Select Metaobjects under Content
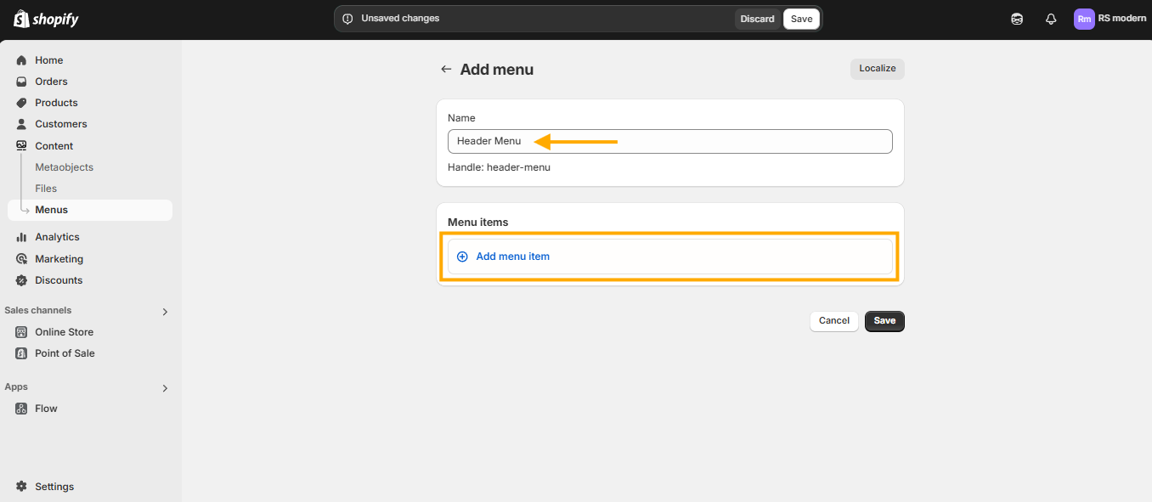The width and height of the screenshot is (1152, 502). (64, 167)
